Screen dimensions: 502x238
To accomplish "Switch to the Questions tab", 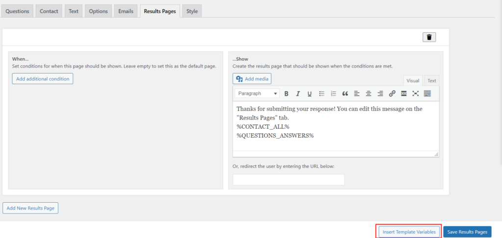I will [x=17, y=11].
